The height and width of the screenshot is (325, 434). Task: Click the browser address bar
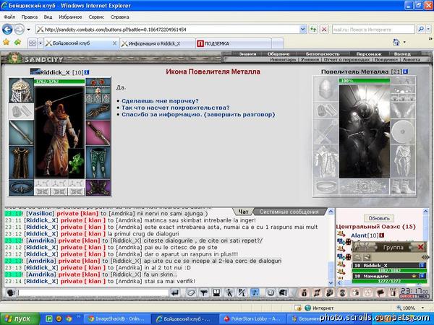pyautogui.click(x=168, y=30)
